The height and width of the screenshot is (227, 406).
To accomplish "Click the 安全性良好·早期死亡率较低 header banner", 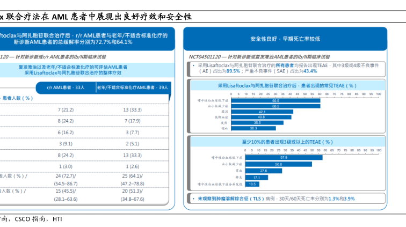I will point(285,39).
